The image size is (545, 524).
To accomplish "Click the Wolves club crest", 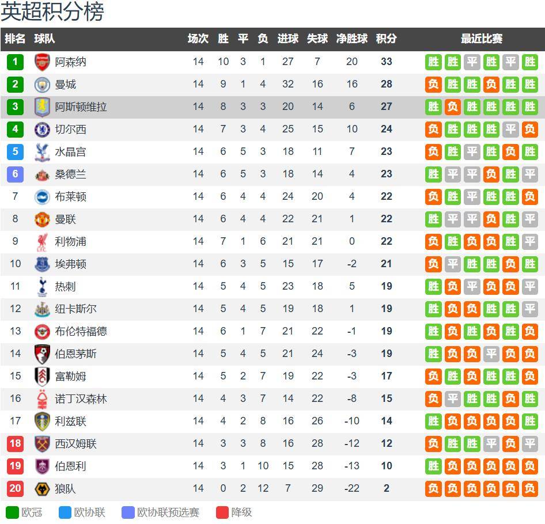I will 43,489.
